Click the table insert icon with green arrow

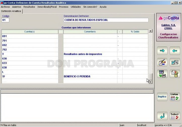(162, 74)
